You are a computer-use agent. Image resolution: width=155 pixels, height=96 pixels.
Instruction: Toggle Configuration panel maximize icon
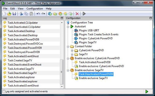pos(151,18)
